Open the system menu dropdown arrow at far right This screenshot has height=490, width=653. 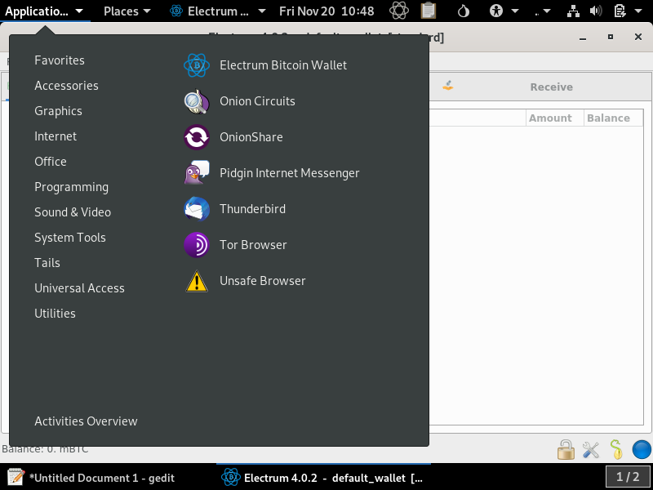[638, 11]
